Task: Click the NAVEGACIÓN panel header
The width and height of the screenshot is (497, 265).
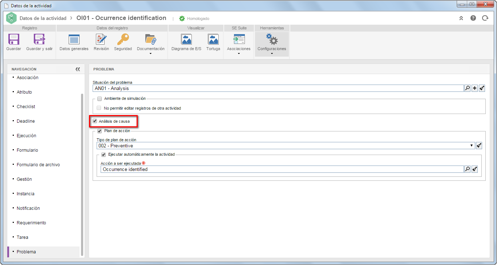Action: (24, 69)
